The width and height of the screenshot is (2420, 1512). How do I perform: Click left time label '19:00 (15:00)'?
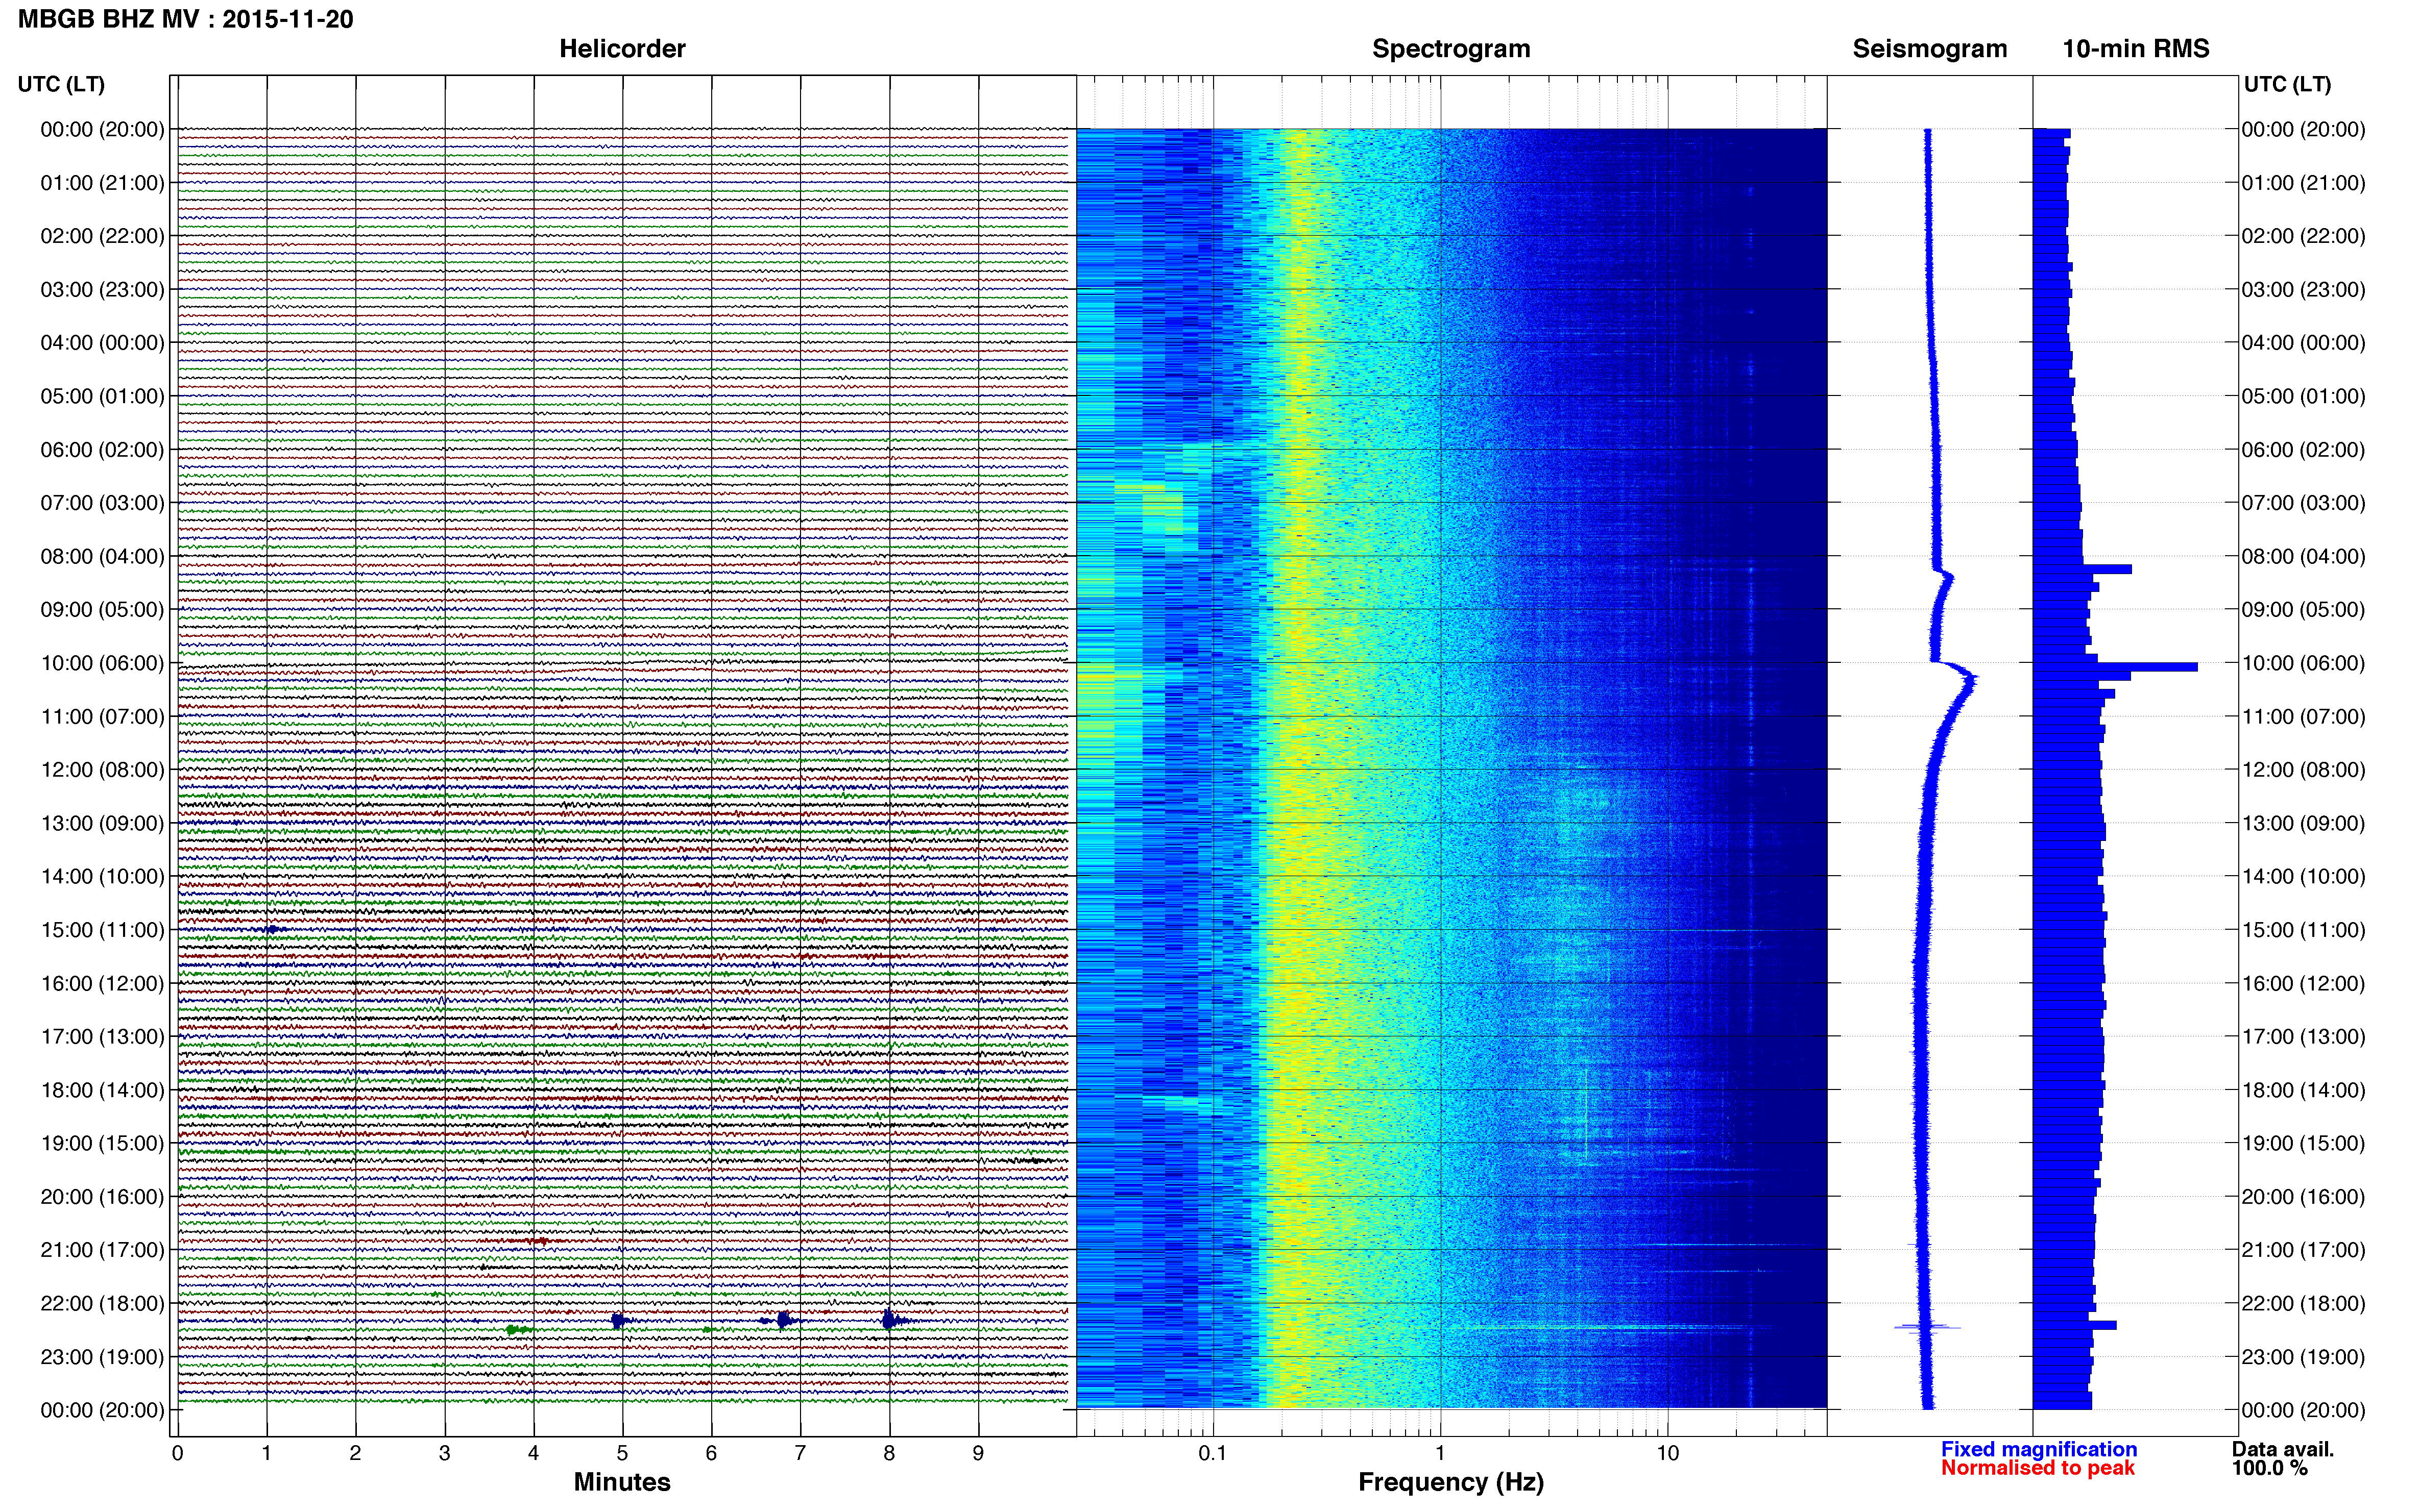click(x=102, y=1143)
